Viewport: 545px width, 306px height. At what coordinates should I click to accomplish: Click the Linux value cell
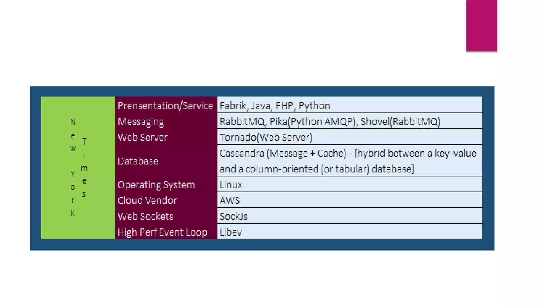point(231,185)
